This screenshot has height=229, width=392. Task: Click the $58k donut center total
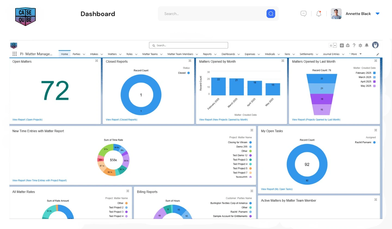point(114,160)
